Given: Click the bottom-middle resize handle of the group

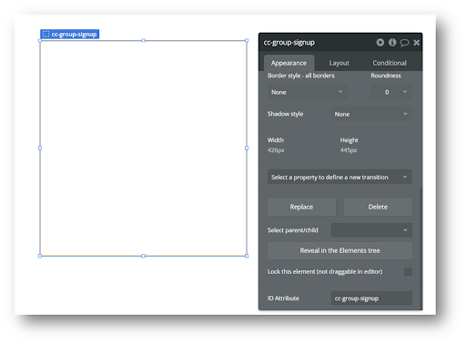Looking at the screenshot, I should pyautogui.click(x=143, y=256).
